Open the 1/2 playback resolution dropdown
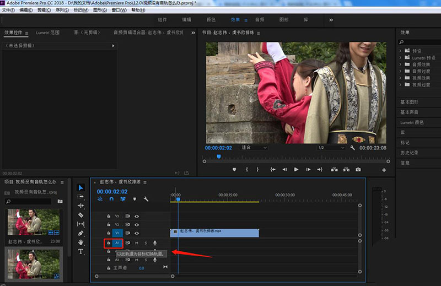Viewport: 441px width, 286px height. [x=330, y=148]
